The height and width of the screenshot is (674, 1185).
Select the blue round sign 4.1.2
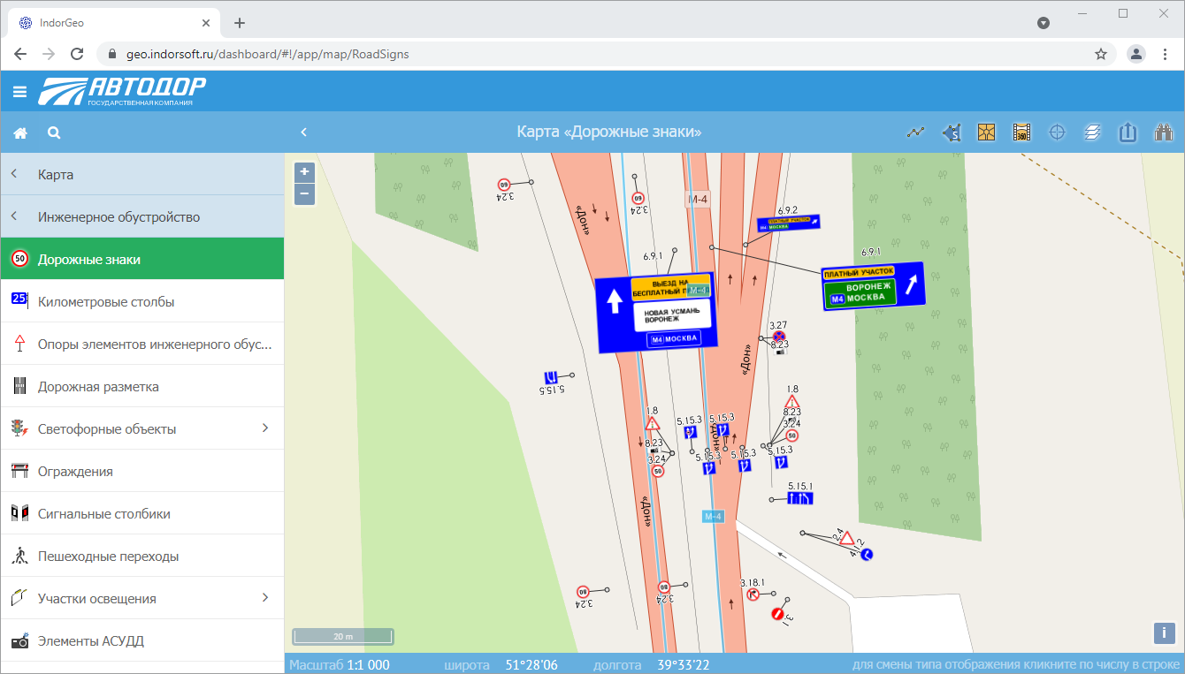(868, 554)
